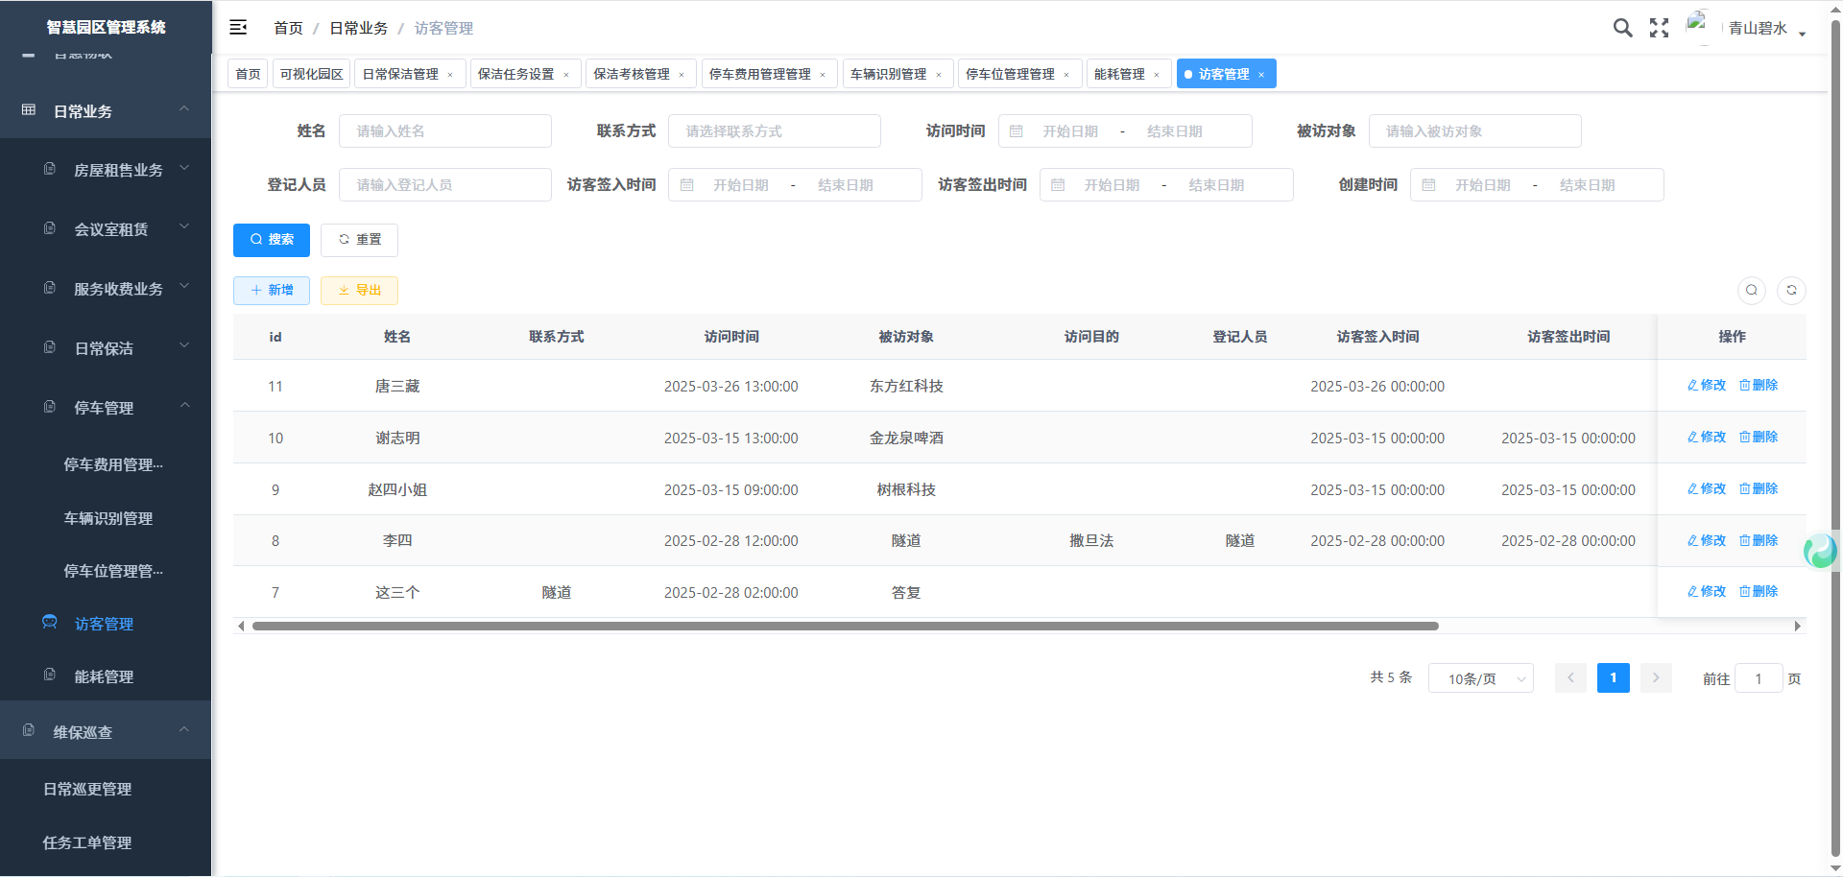Focus the 姓名 input field
1843x877 pixels.
(445, 131)
